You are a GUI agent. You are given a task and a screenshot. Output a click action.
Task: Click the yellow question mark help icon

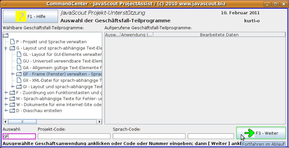tap(21, 16)
